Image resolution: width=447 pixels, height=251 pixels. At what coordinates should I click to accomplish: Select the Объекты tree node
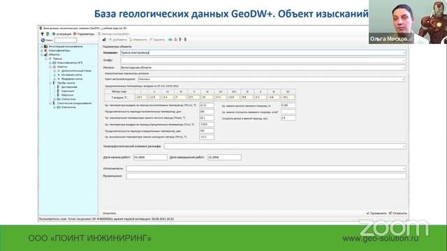tap(54, 54)
